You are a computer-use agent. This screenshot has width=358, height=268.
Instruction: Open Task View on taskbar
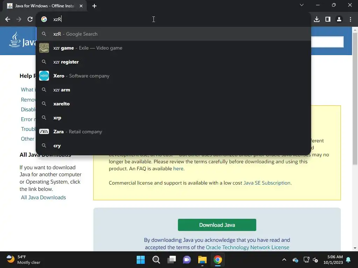point(171,260)
